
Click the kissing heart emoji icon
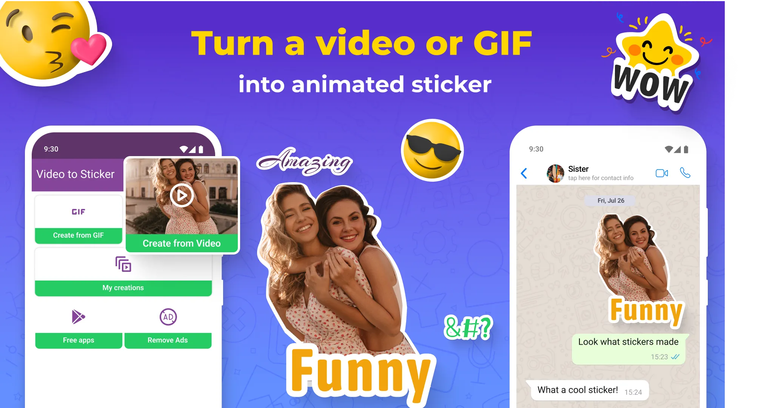point(50,50)
